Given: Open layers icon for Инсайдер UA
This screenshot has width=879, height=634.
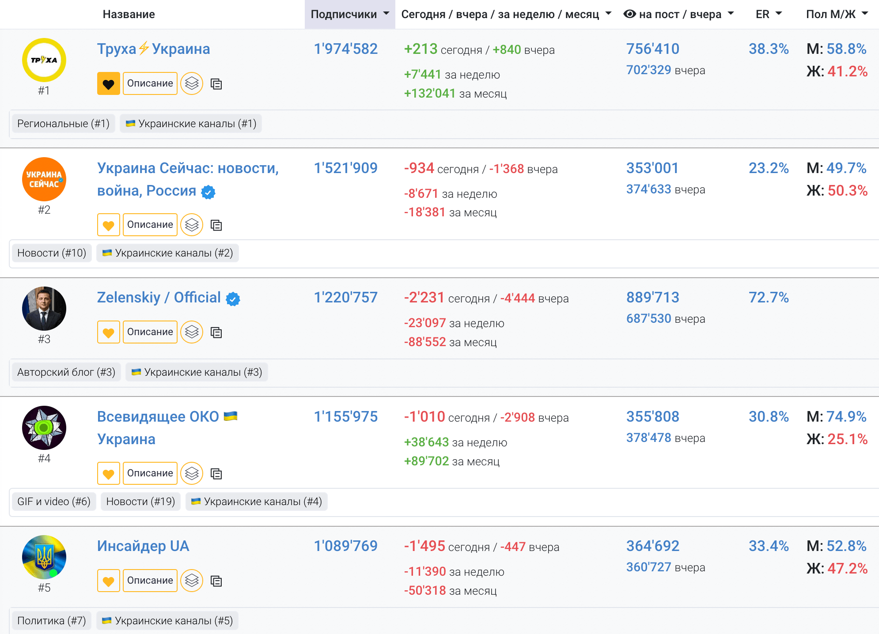Looking at the screenshot, I should coord(192,581).
